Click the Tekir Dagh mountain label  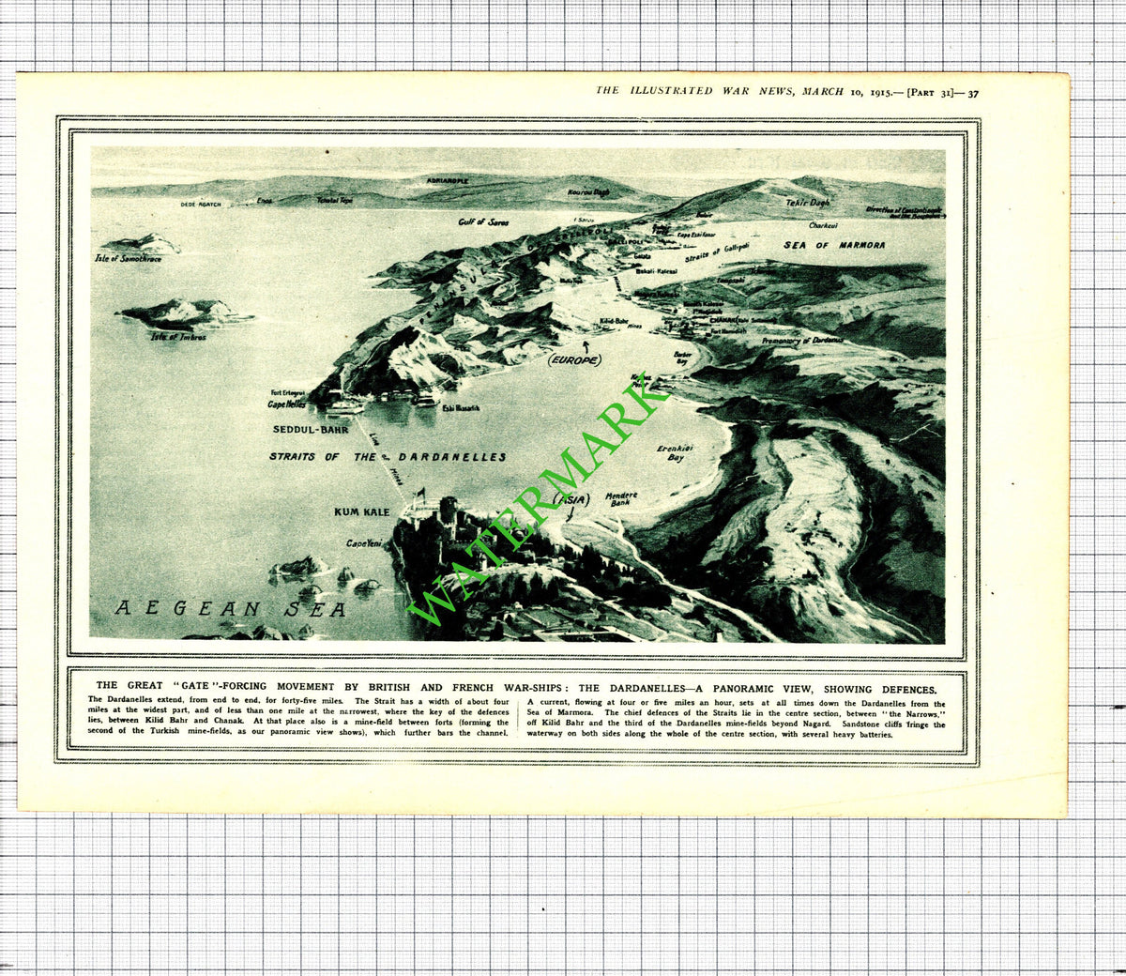808,202
